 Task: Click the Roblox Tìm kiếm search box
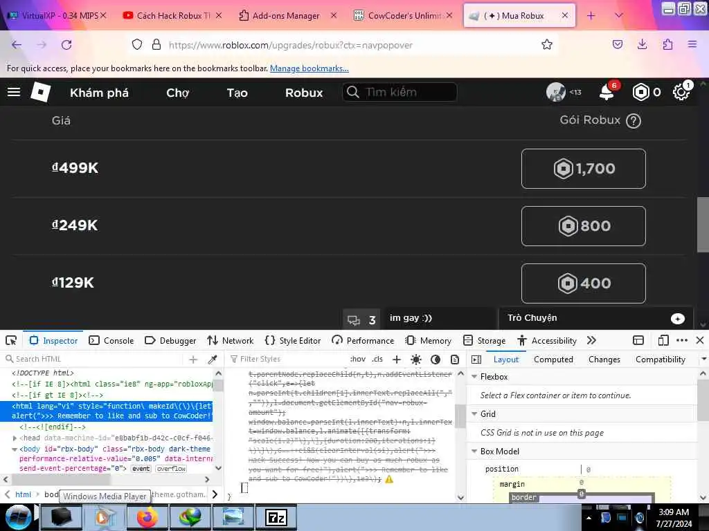tap(400, 92)
